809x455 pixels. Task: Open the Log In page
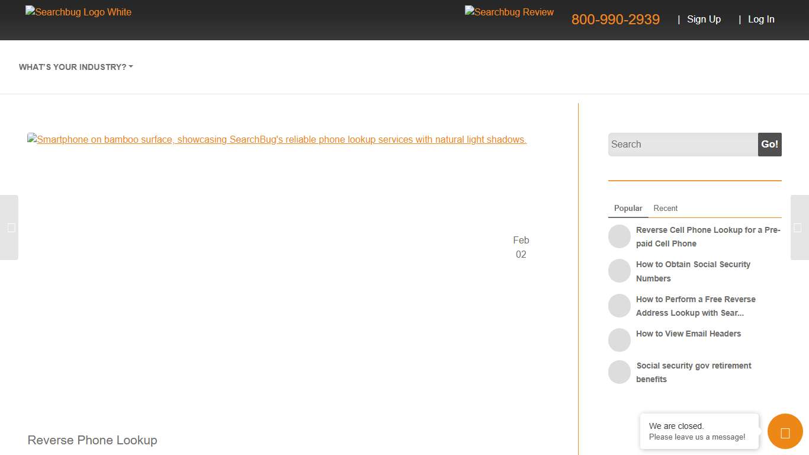tap(761, 19)
